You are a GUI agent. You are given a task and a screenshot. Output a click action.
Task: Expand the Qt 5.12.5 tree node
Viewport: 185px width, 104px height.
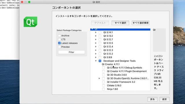click(x=96, y=43)
